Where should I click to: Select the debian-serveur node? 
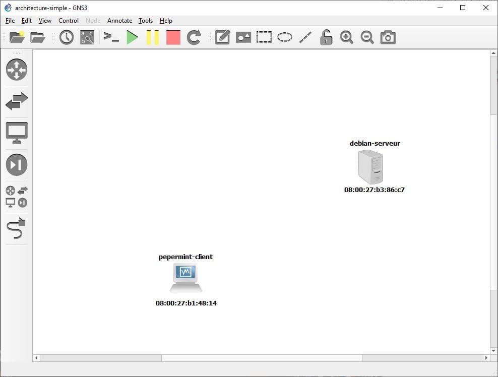(371, 167)
